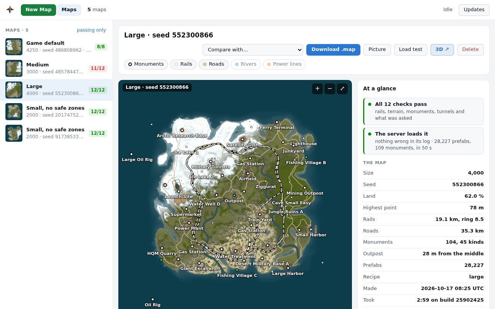495x309 pixels.
Task: Click the Large Oil Rig map marker
Action: click(131, 154)
